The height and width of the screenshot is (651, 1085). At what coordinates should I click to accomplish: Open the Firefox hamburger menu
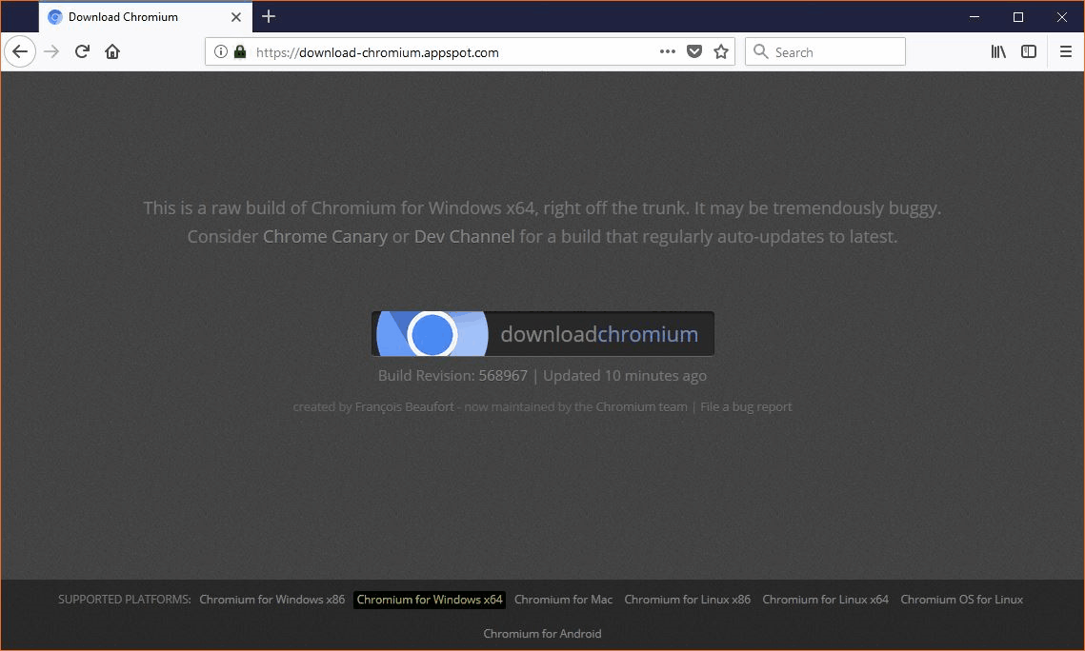pos(1066,52)
